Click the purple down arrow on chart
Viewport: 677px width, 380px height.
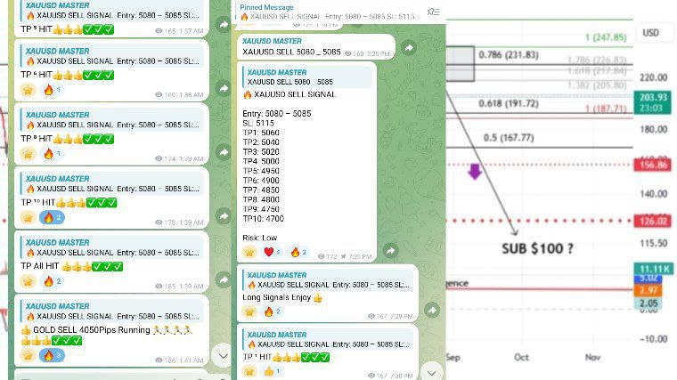[475, 171]
